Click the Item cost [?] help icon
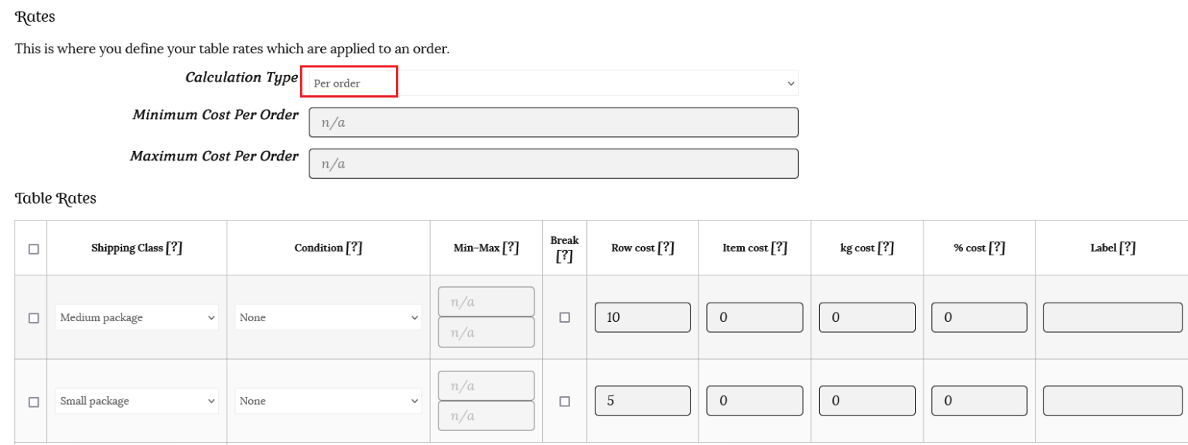Viewport: 1188px width, 445px height. pyautogui.click(x=779, y=248)
